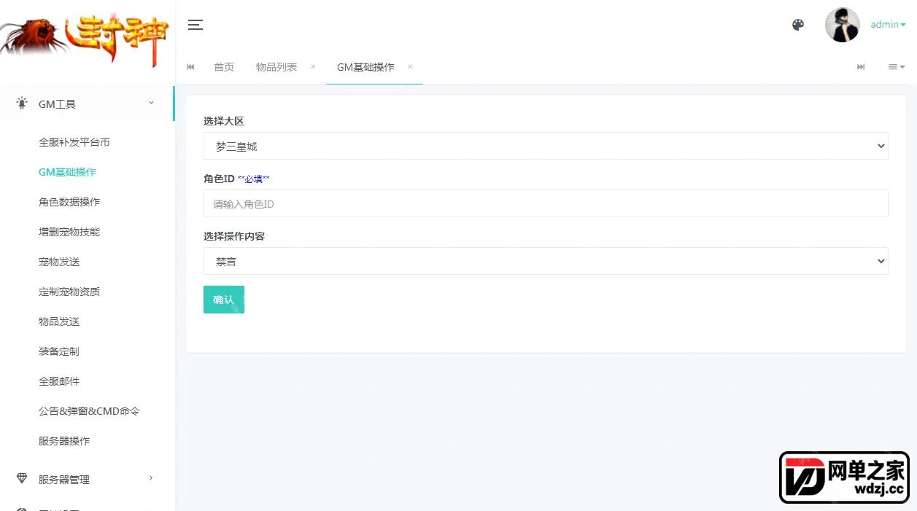Image resolution: width=917 pixels, height=511 pixels.
Task: Close the 物品列表 tab
Action: pos(313,66)
